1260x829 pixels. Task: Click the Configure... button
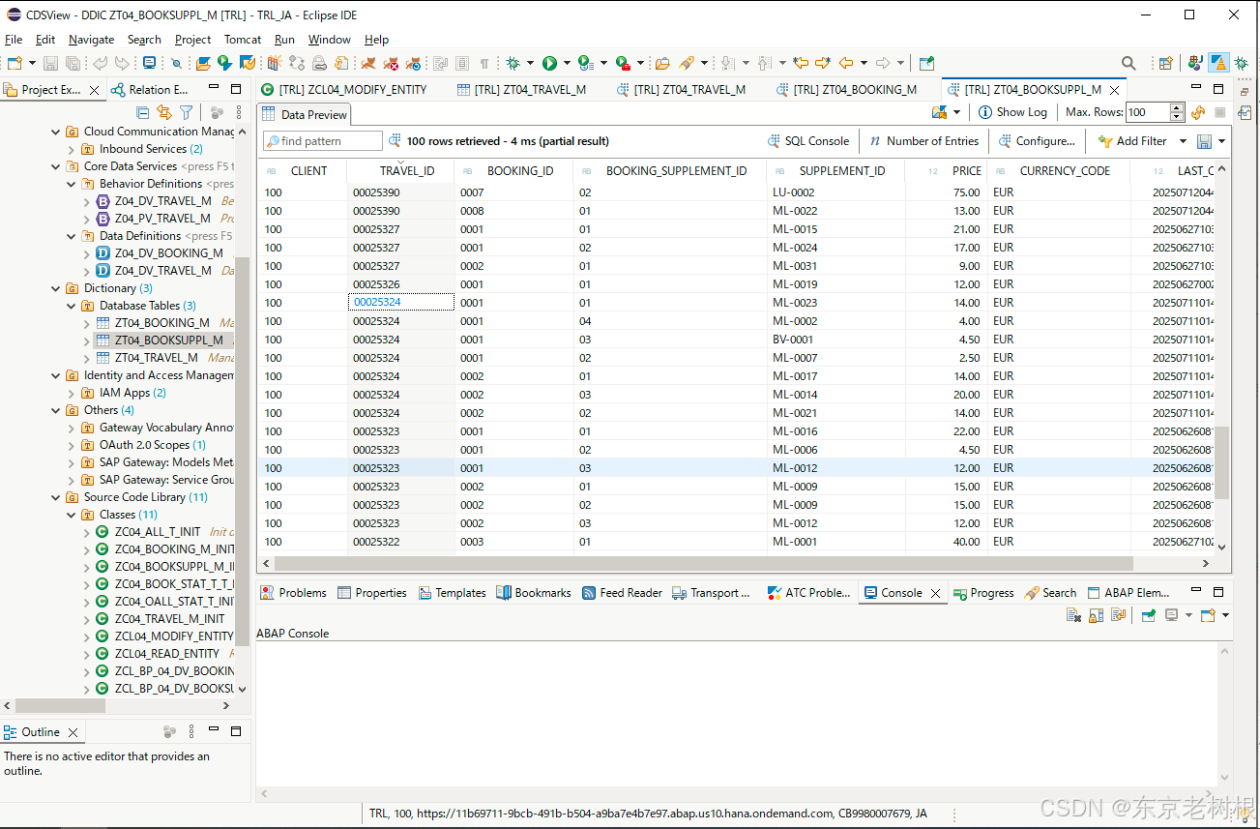pyautogui.click(x=1038, y=140)
